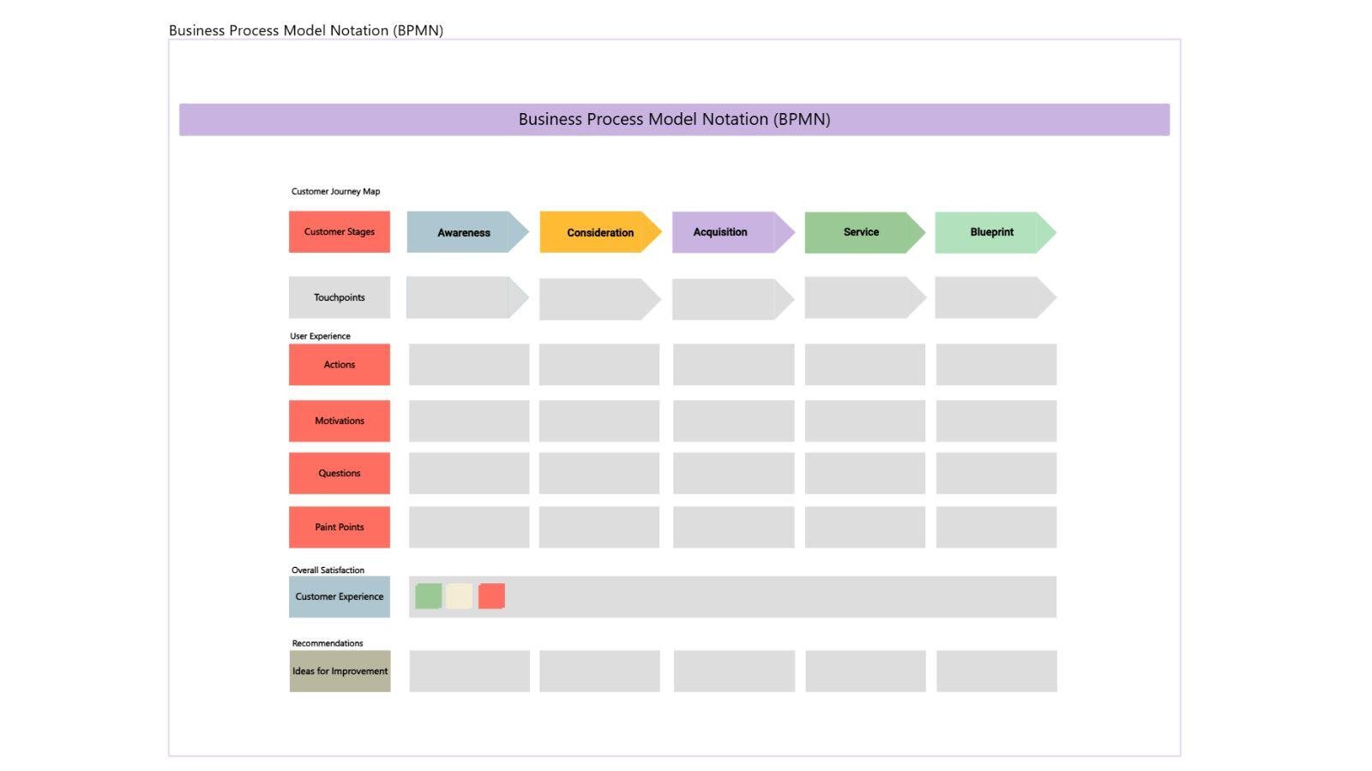Select the Overall Satisfaction section label
The width and height of the screenshot is (1372, 771).
coord(328,570)
